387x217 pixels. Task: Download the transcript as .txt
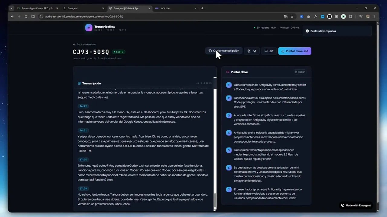[252, 51]
